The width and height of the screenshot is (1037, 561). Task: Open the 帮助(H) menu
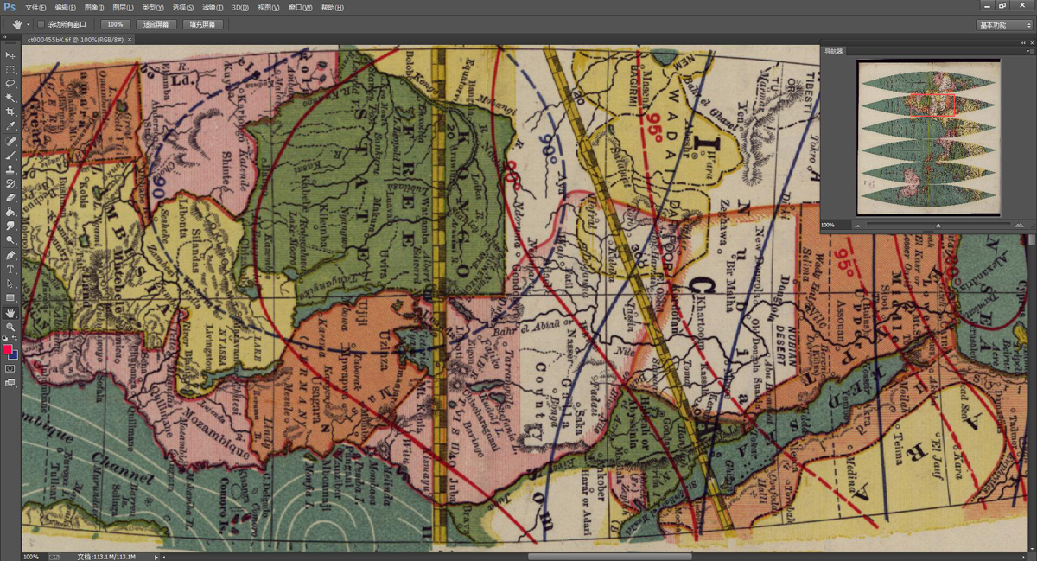332,7
